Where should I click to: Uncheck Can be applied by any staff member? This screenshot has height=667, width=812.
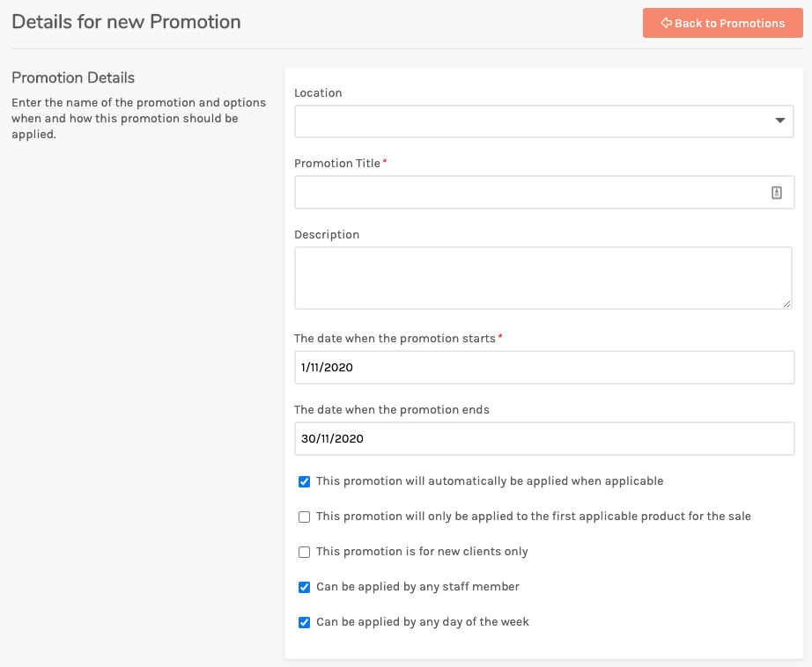[x=304, y=587]
